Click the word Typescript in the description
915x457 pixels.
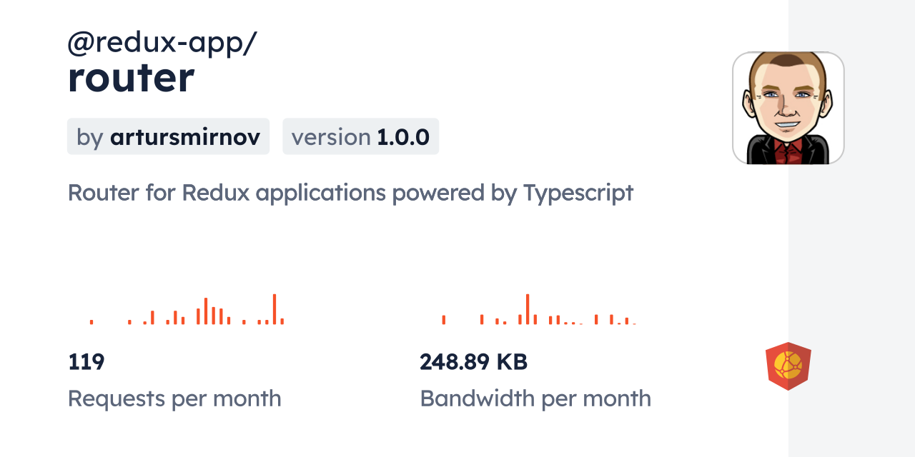click(578, 193)
